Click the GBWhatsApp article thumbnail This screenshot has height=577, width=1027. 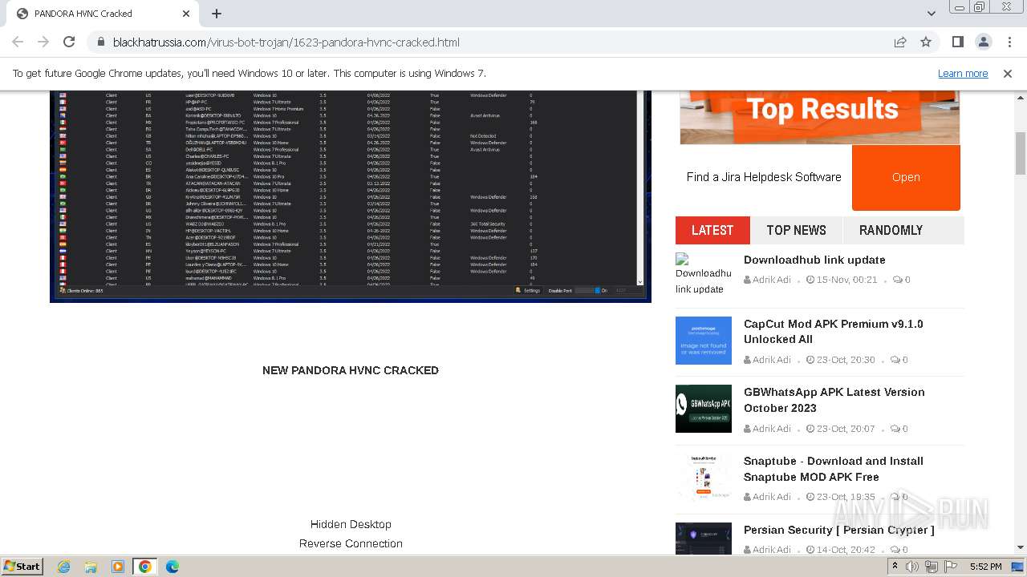tap(704, 409)
